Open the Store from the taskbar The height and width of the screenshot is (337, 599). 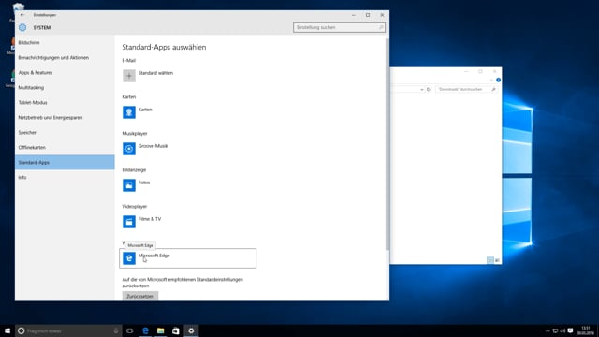point(176,330)
